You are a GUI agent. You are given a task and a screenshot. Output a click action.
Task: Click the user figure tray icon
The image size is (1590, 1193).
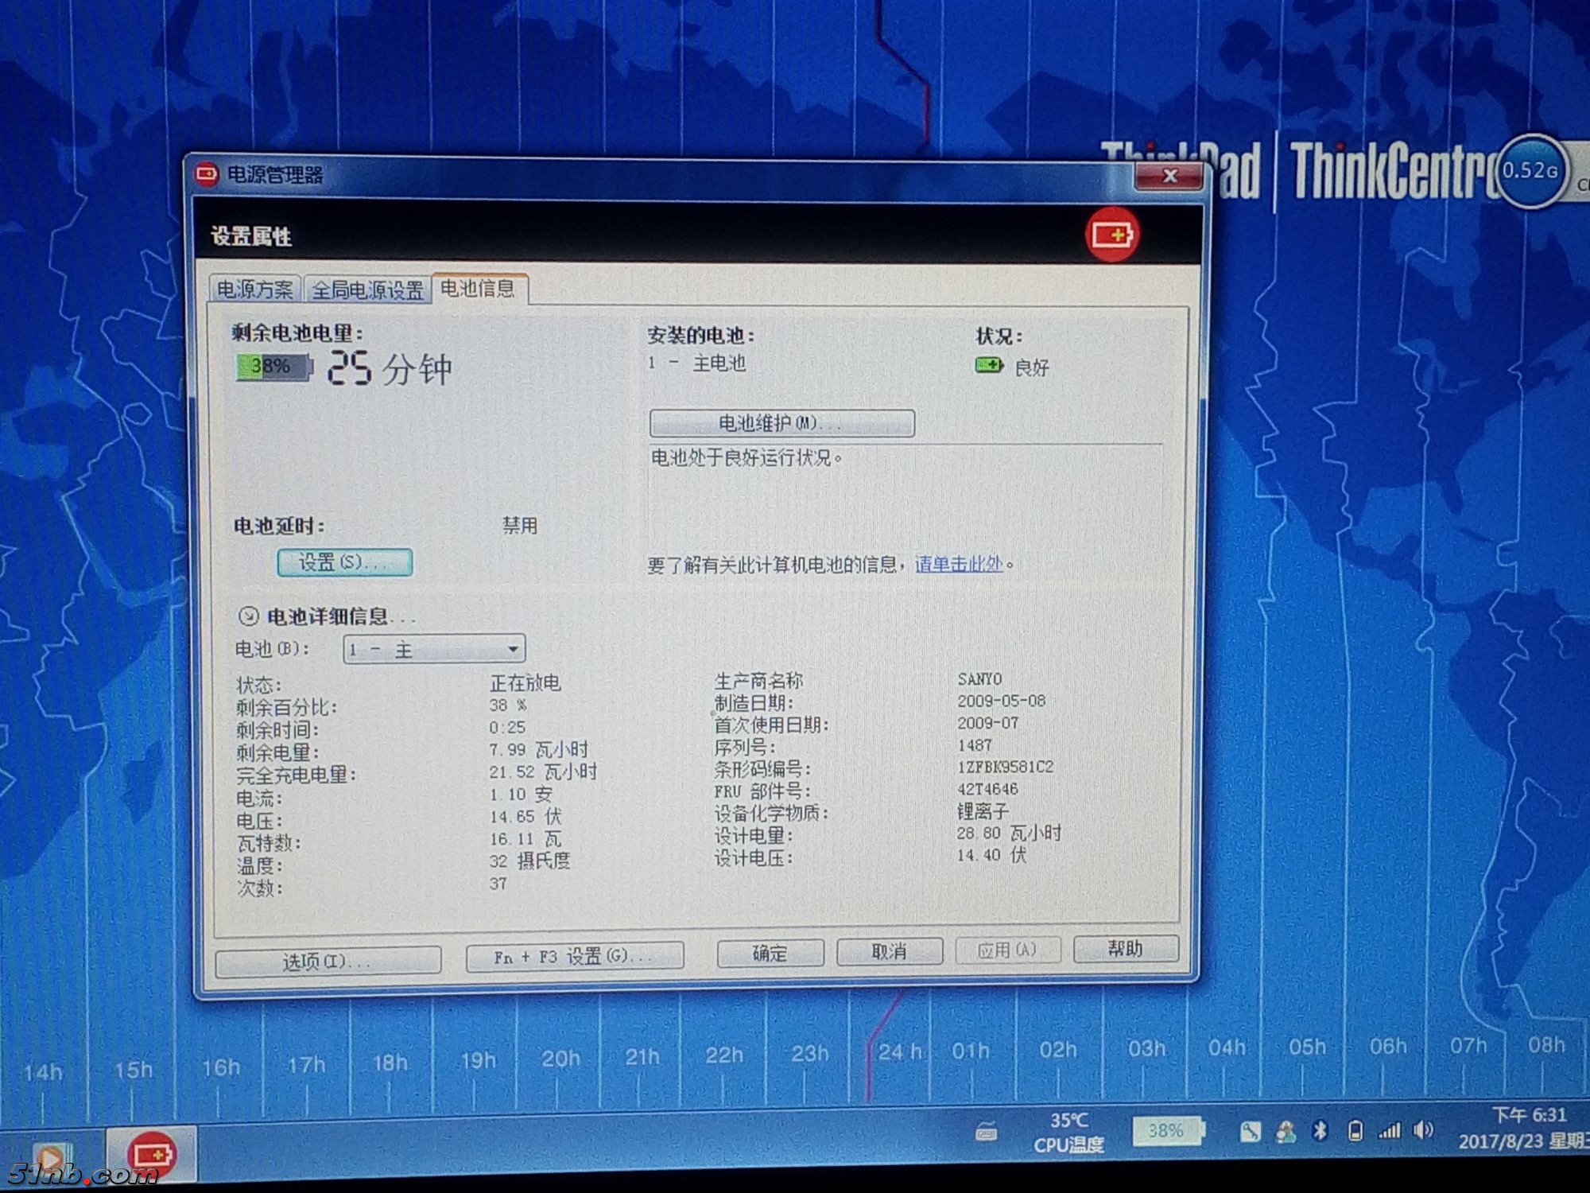click(1286, 1131)
